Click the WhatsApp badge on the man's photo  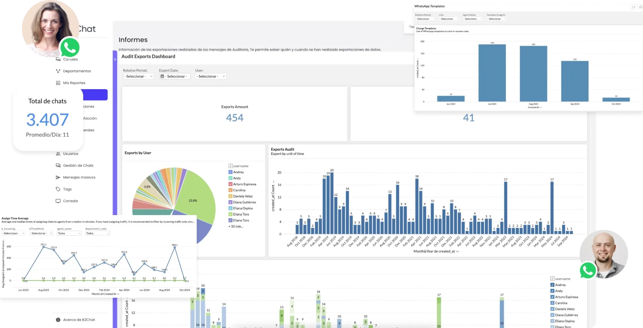[x=588, y=271]
